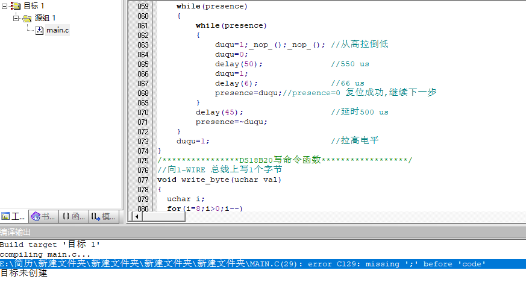This screenshot has height=285, width=526.
Task: Click the 目标 1 target folder icon
Action: coord(16,6)
